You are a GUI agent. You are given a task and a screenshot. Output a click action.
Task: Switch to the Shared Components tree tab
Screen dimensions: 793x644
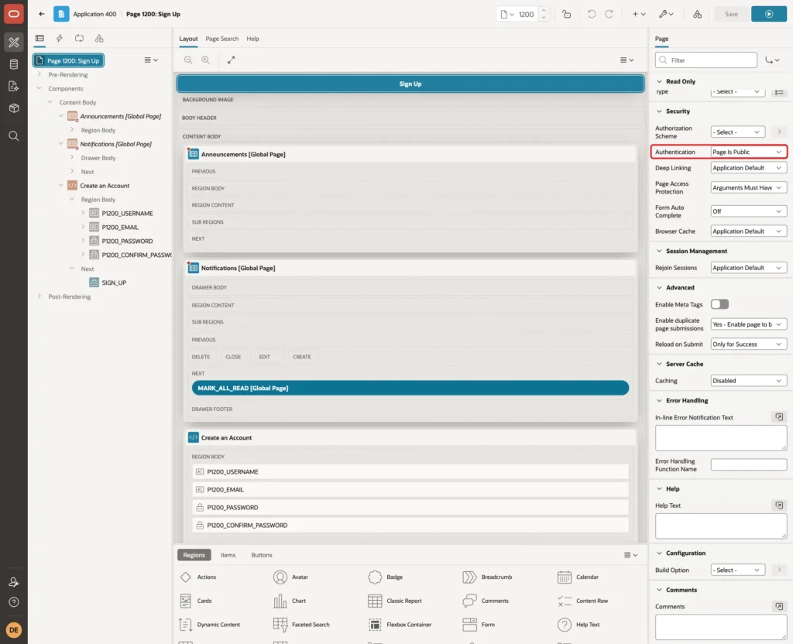99,39
